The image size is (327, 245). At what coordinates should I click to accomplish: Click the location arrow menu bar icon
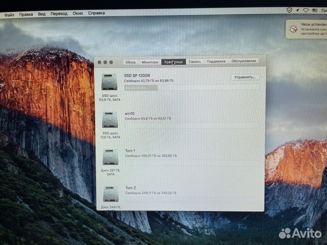[297, 10]
